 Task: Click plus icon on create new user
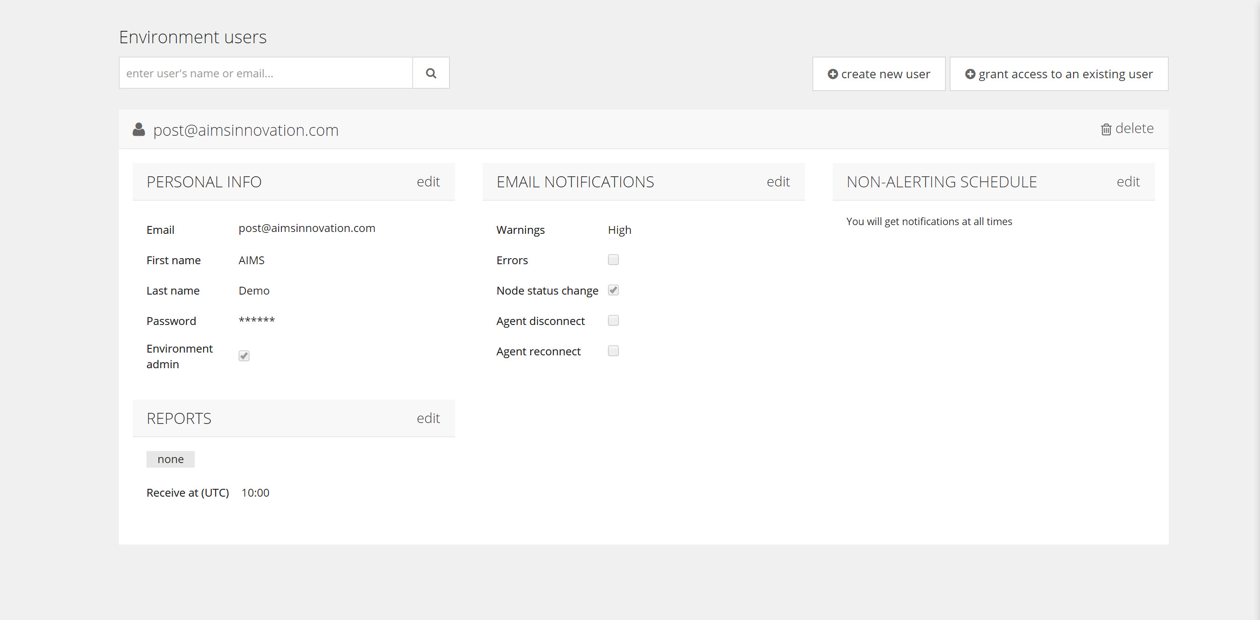(833, 74)
